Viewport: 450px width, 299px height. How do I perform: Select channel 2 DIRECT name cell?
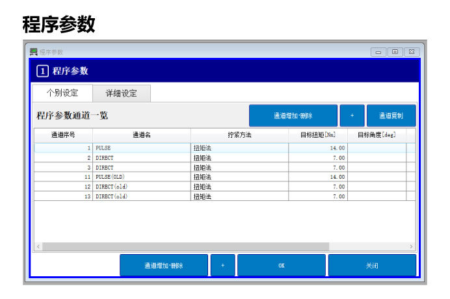click(x=142, y=158)
